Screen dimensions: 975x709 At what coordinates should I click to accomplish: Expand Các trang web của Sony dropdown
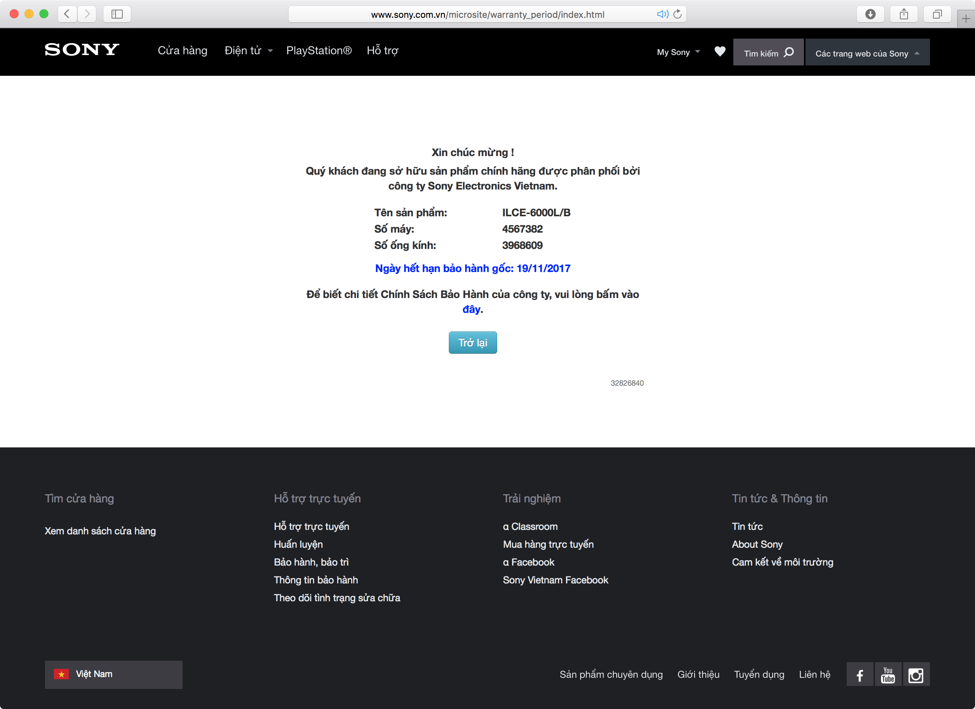pos(867,52)
